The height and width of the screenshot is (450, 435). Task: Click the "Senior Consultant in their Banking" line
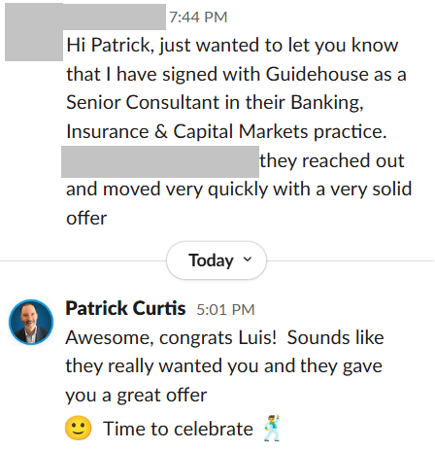point(215,103)
